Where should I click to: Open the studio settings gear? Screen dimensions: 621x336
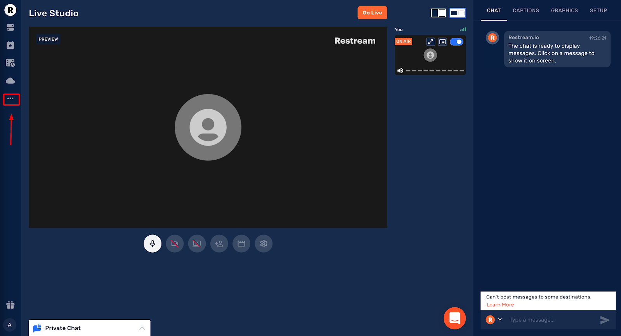tap(264, 244)
